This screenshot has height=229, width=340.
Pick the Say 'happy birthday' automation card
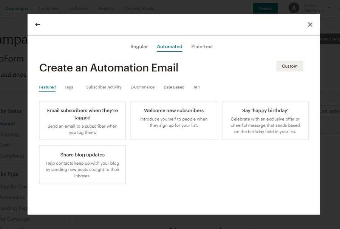[265, 121]
